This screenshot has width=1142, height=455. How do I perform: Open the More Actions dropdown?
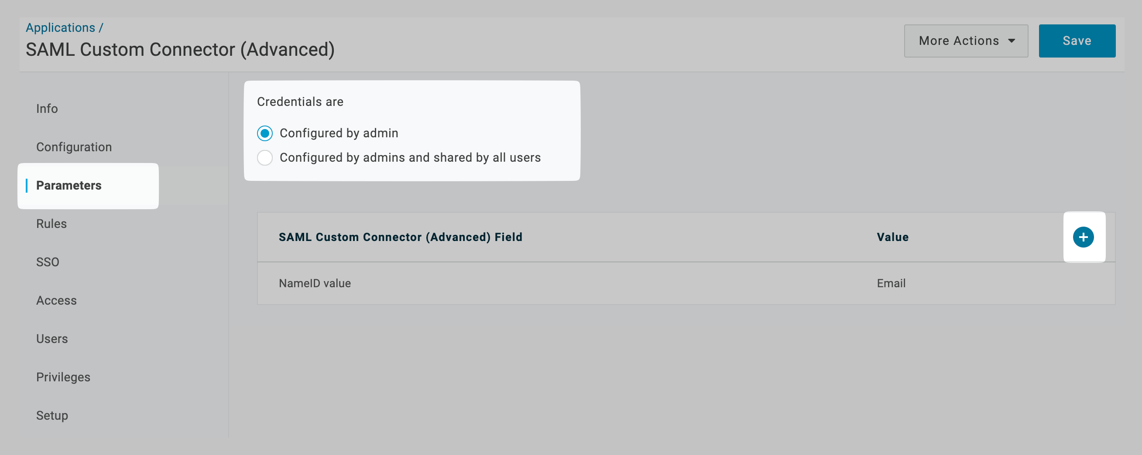pyautogui.click(x=966, y=41)
